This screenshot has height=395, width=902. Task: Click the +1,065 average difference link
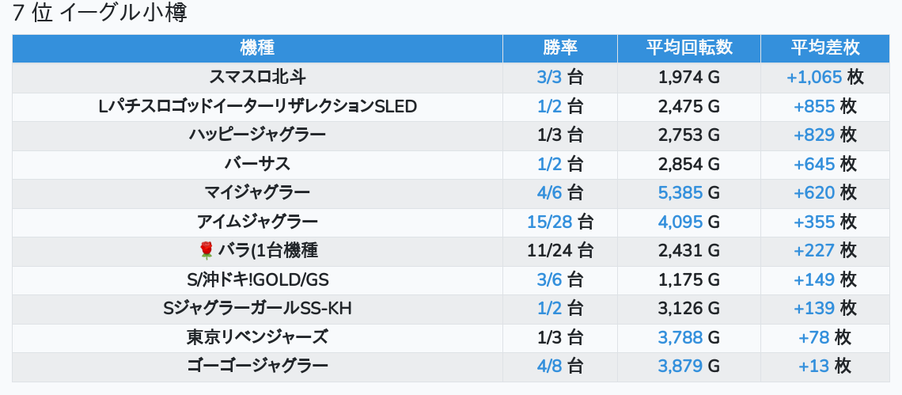(x=814, y=78)
